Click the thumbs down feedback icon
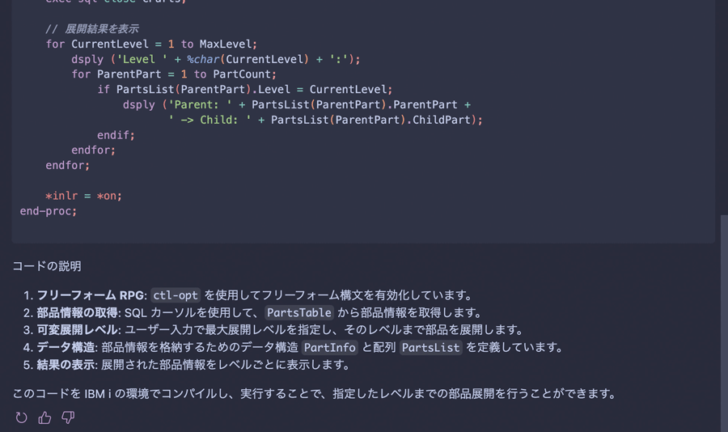The height and width of the screenshot is (432, 728). [68, 417]
